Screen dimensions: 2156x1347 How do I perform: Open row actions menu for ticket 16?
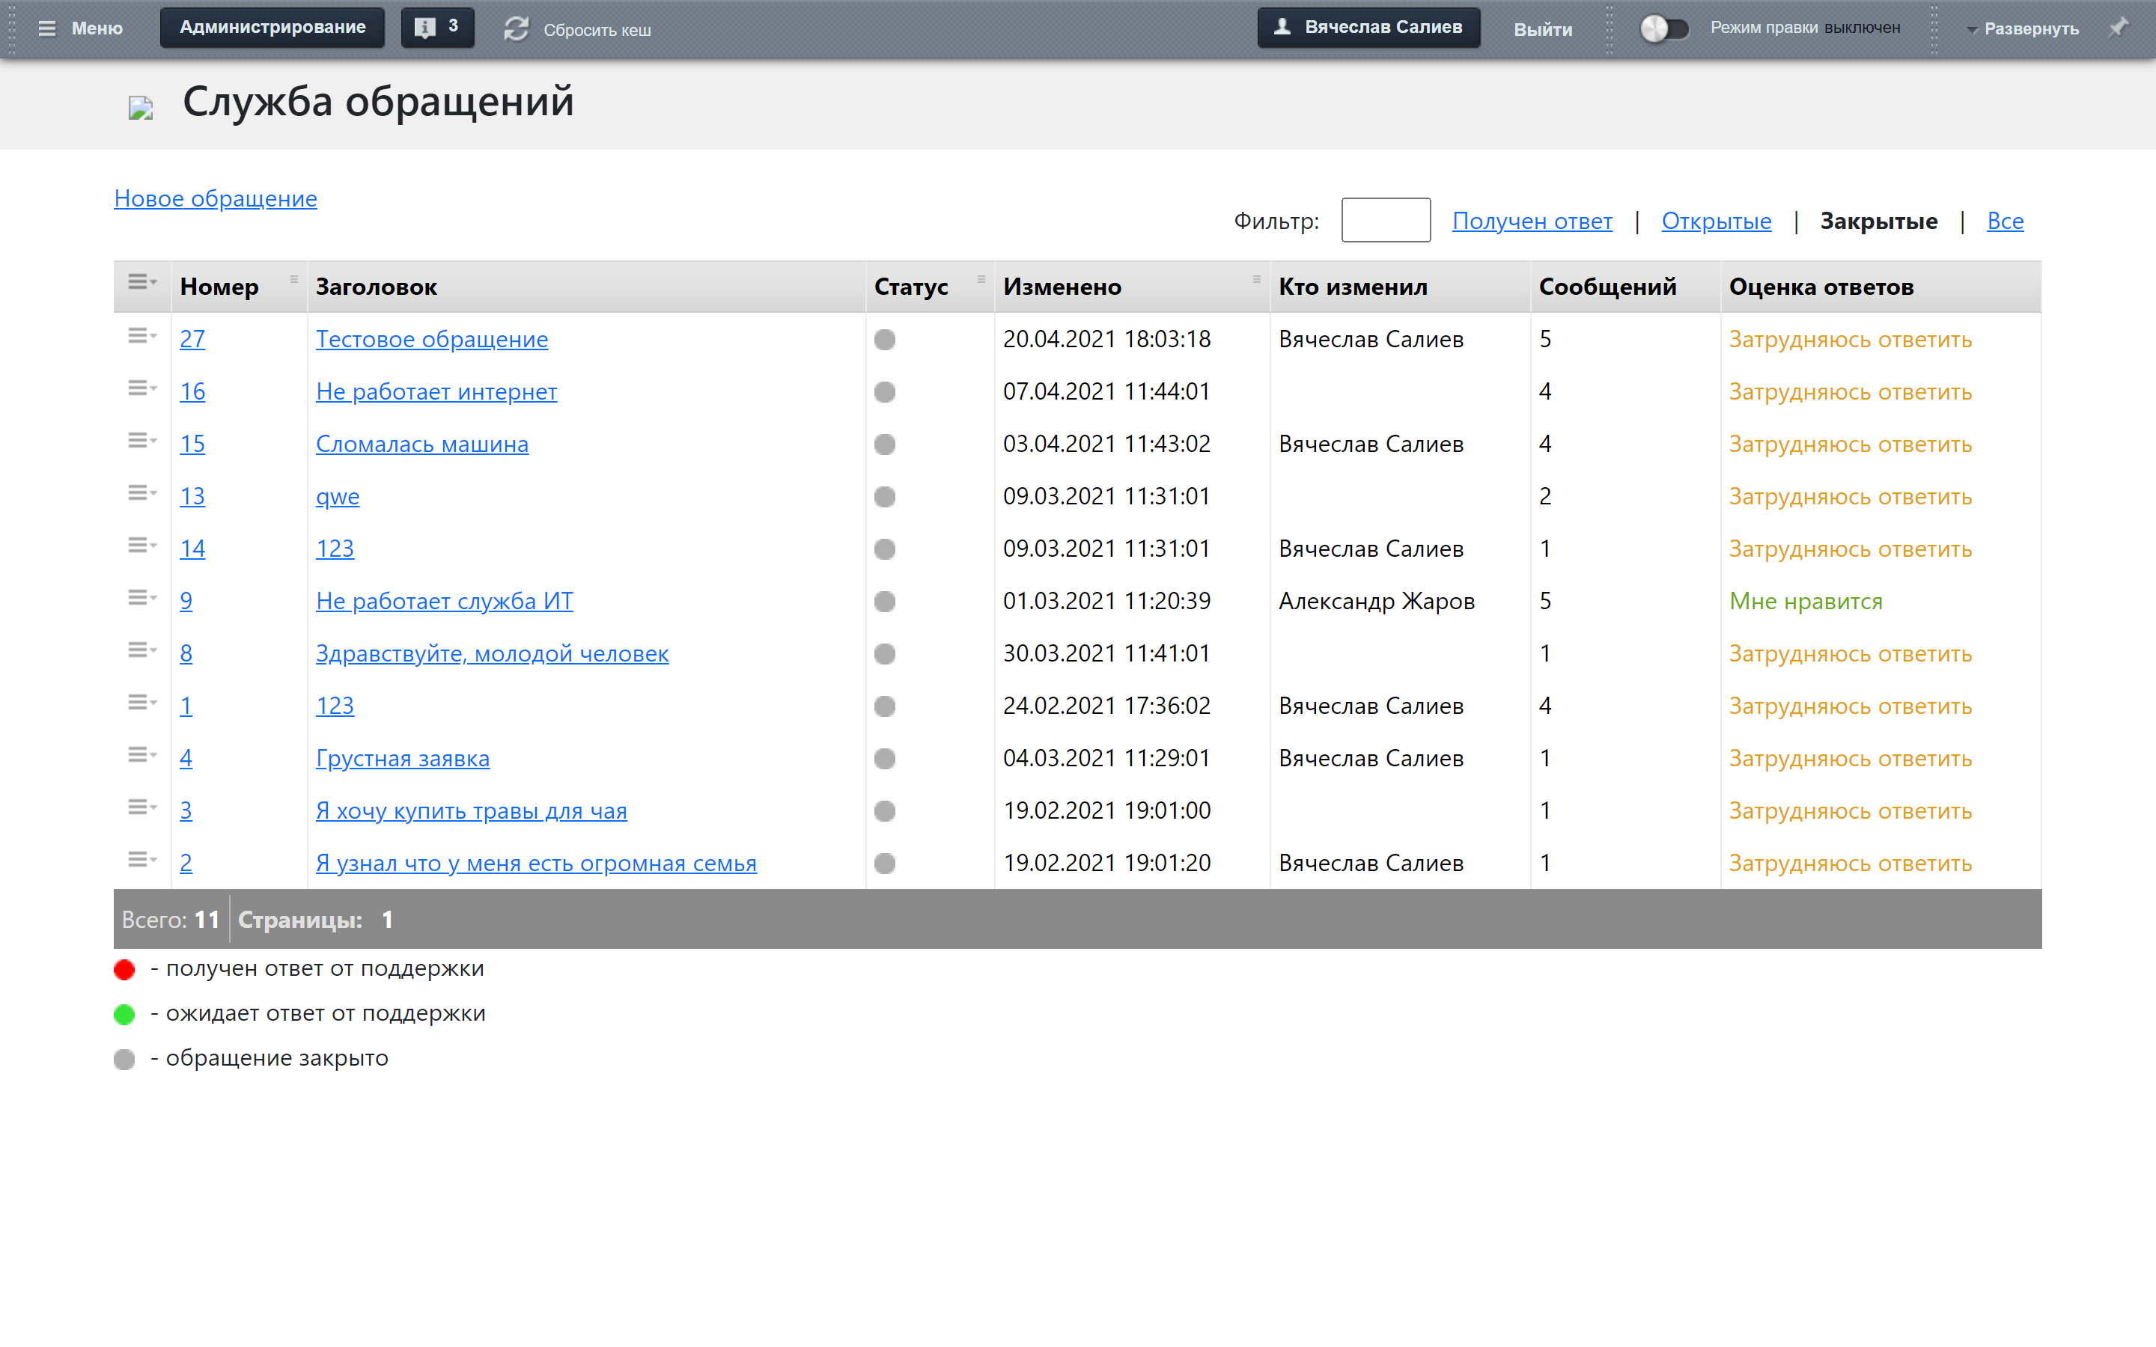pos(141,388)
